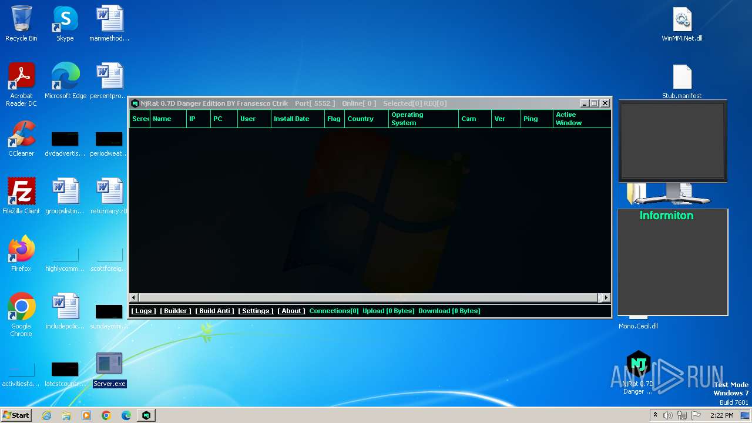Launch Firefox desktop shortcut
Image resolution: width=752 pixels, height=423 pixels.
(x=21, y=254)
